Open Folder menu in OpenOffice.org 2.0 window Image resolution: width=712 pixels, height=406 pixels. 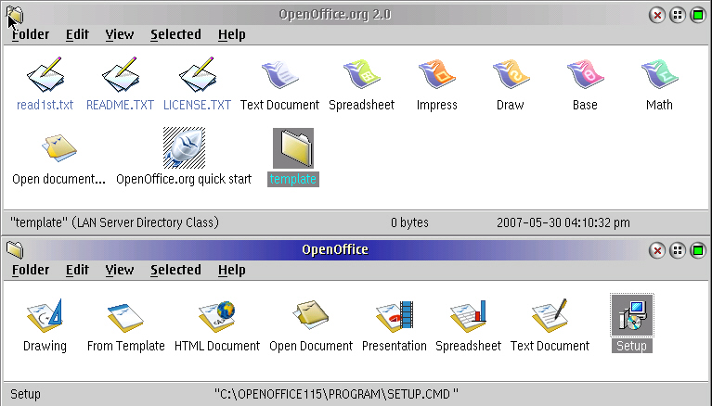click(31, 34)
